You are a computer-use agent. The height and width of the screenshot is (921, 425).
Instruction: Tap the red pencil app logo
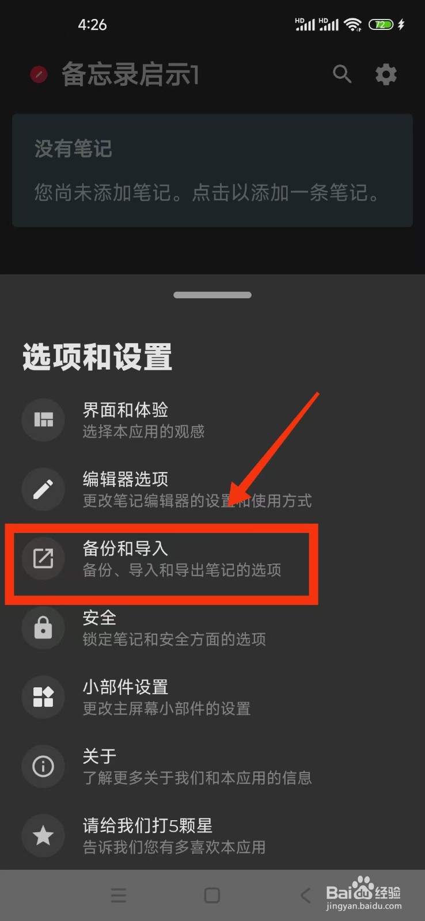pyautogui.click(x=39, y=74)
